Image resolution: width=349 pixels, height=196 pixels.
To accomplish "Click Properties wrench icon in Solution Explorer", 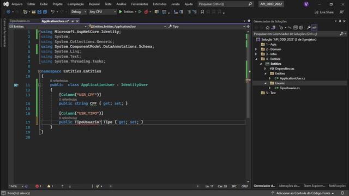I will (x=309, y=28).
